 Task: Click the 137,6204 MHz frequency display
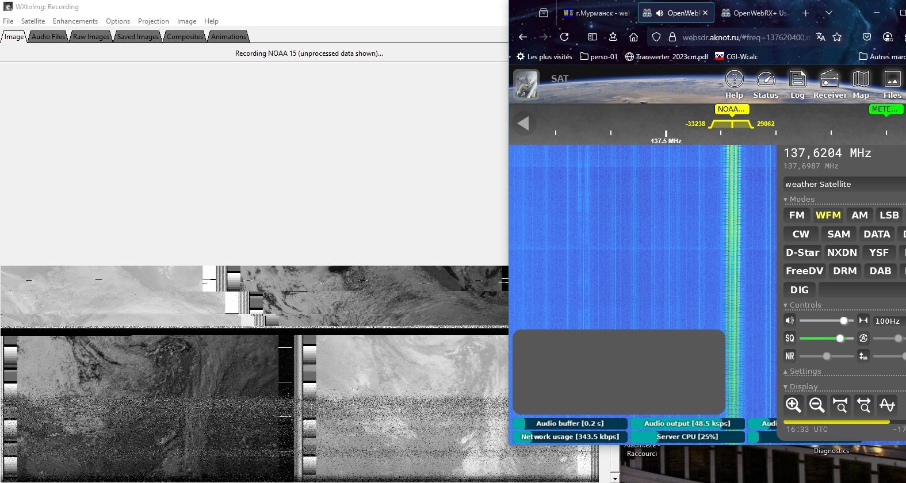click(827, 153)
